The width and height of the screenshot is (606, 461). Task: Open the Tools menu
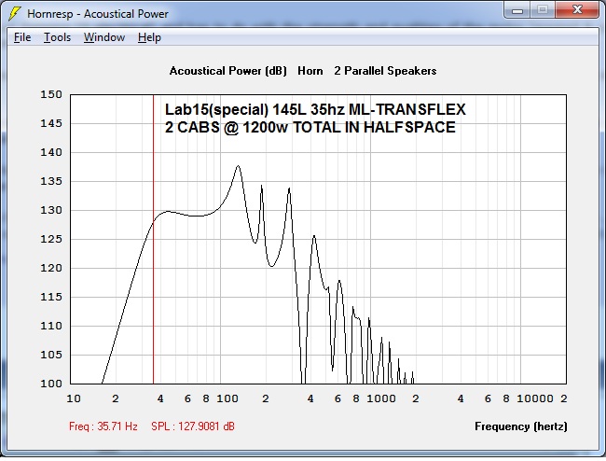pyautogui.click(x=57, y=37)
